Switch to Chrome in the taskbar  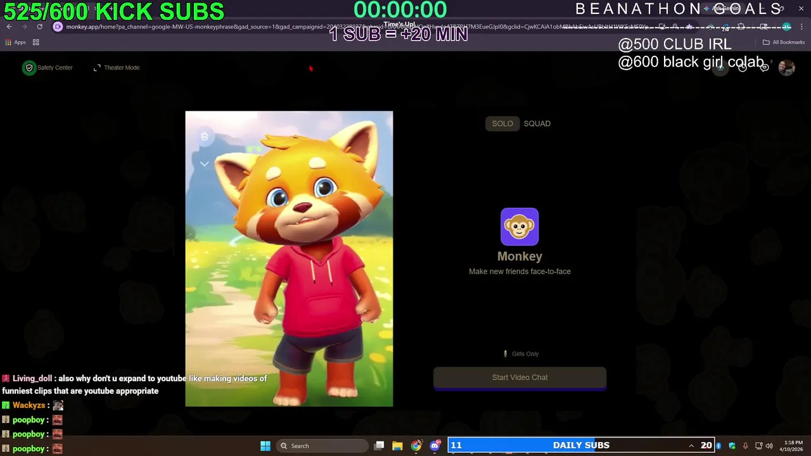(416, 446)
